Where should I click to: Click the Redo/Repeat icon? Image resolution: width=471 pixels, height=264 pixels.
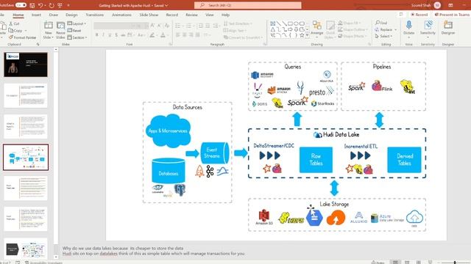(x=52, y=5)
